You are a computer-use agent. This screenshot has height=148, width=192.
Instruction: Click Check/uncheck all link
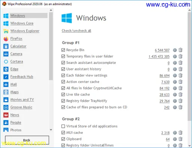[76, 31]
